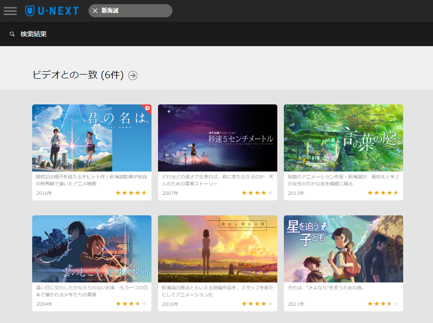This screenshot has width=433, height=323.
Task: Click the star rating on 星を追う子ども
Action: [383, 304]
